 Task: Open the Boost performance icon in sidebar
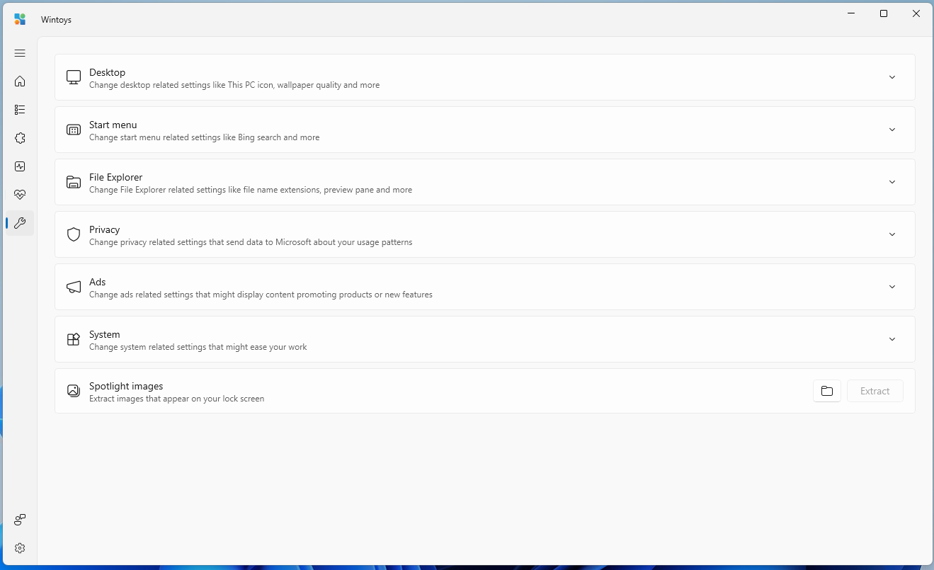tap(20, 166)
